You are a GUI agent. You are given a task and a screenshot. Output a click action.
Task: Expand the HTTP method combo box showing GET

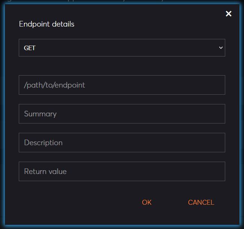pos(122,48)
